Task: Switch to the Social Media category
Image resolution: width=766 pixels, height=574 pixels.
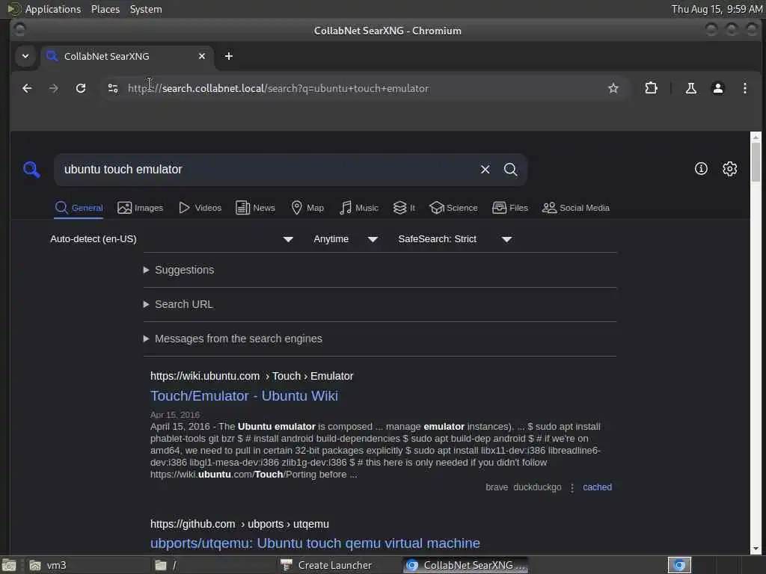Action: [576, 208]
